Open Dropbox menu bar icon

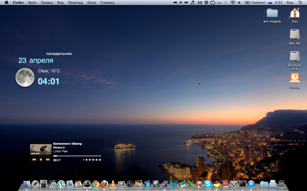(206, 3)
